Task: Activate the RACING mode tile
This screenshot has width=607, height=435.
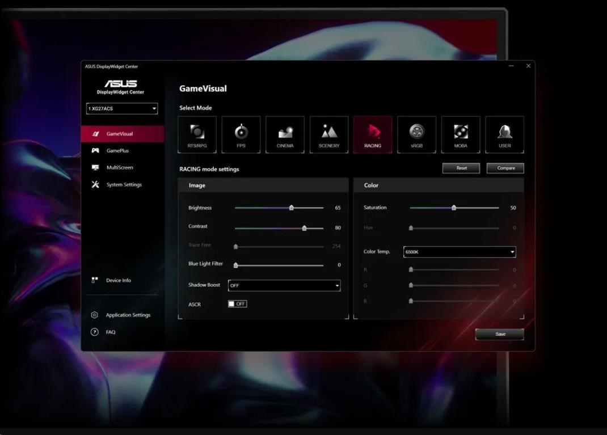Action: point(373,134)
